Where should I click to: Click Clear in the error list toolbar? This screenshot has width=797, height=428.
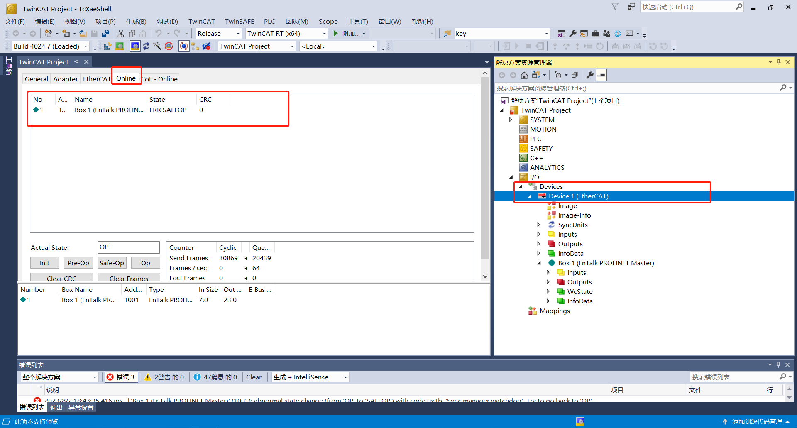tap(254, 377)
